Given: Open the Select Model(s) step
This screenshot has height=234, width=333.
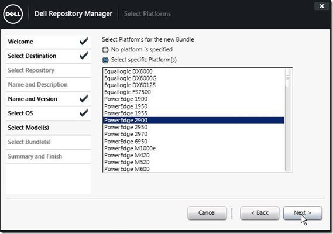Looking at the screenshot, I should [49, 128].
